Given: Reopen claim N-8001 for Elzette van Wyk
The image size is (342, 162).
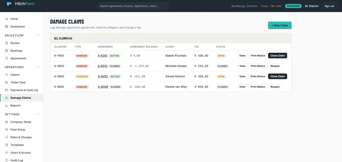Looking at the screenshot, I should pyautogui.click(x=275, y=87).
